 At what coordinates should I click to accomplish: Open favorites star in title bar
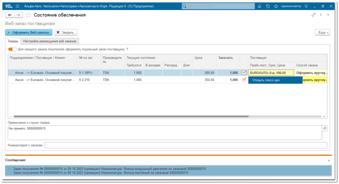click(276, 6)
